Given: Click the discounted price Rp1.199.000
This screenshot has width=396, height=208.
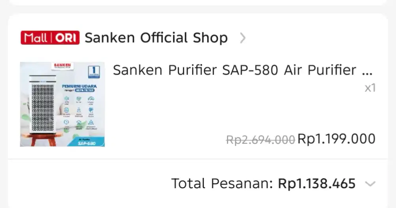Looking at the screenshot, I should point(336,139).
